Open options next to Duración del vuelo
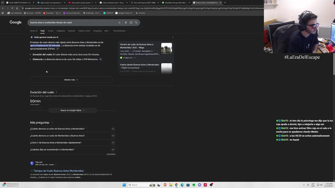The height and width of the screenshot is (188, 335). pyautogui.click(x=57, y=92)
